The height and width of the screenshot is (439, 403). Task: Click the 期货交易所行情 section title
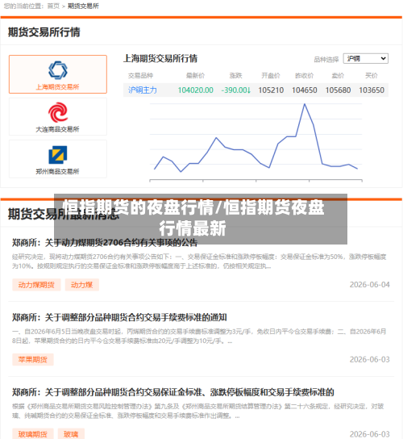[x=44, y=32]
